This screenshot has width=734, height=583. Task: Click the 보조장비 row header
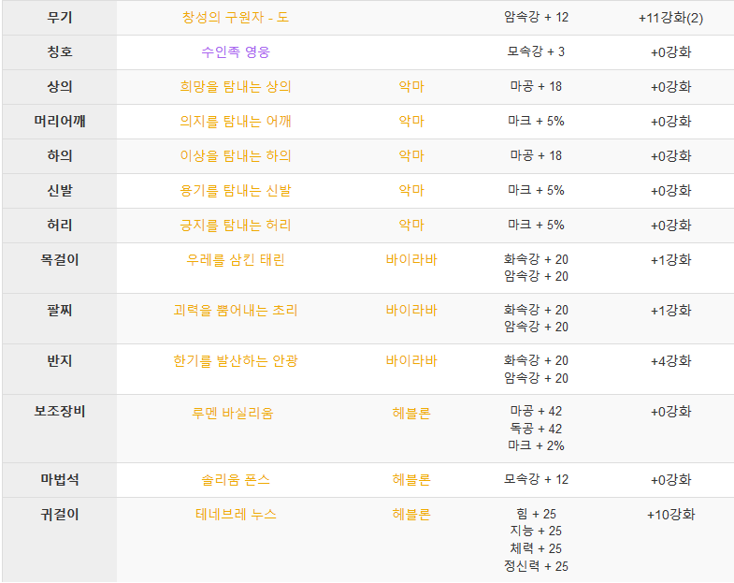click(x=60, y=429)
